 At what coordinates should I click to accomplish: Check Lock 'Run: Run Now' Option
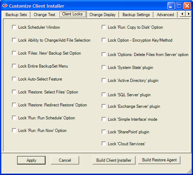click(14, 131)
